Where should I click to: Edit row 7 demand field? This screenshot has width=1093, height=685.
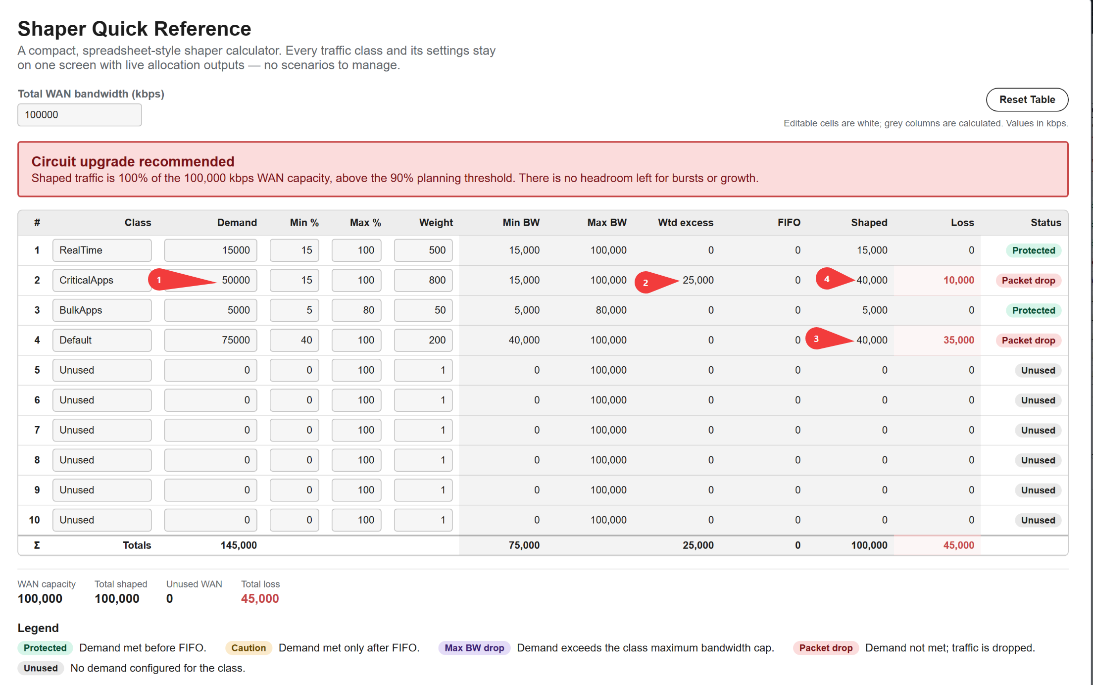pyautogui.click(x=210, y=430)
